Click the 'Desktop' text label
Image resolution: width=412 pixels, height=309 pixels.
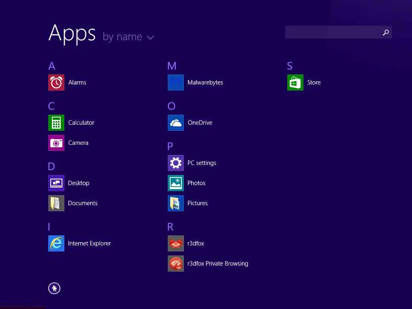pos(78,183)
